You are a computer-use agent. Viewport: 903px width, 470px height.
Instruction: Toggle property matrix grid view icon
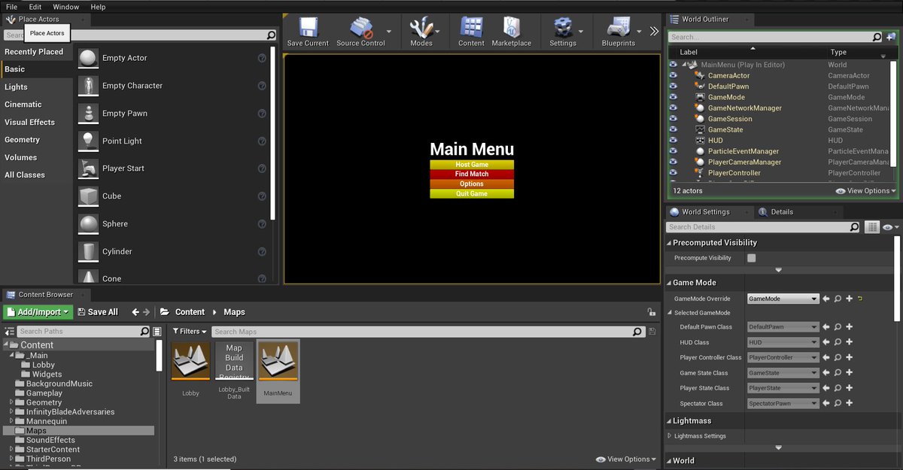[x=872, y=227]
